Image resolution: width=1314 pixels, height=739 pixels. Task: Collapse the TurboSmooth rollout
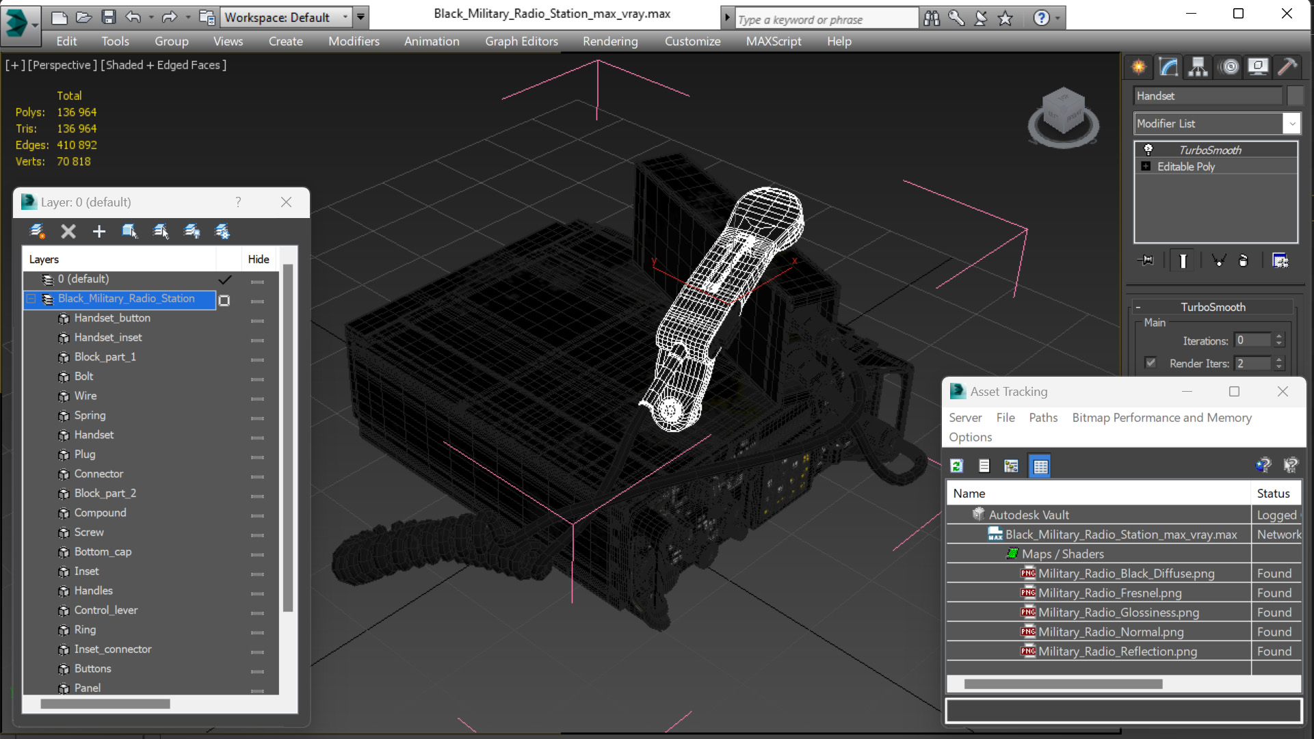tap(1138, 307)
